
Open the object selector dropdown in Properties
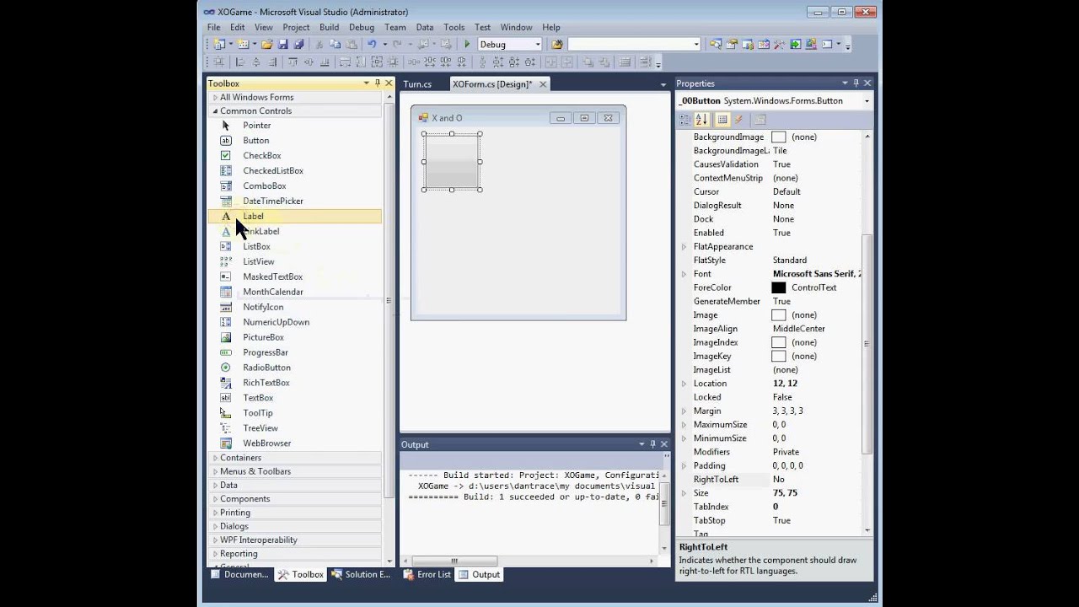click(867, 101)
